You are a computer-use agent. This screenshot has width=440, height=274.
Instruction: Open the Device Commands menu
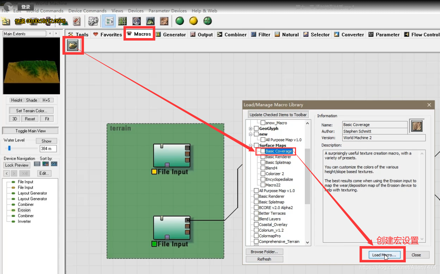click(87, 11)
